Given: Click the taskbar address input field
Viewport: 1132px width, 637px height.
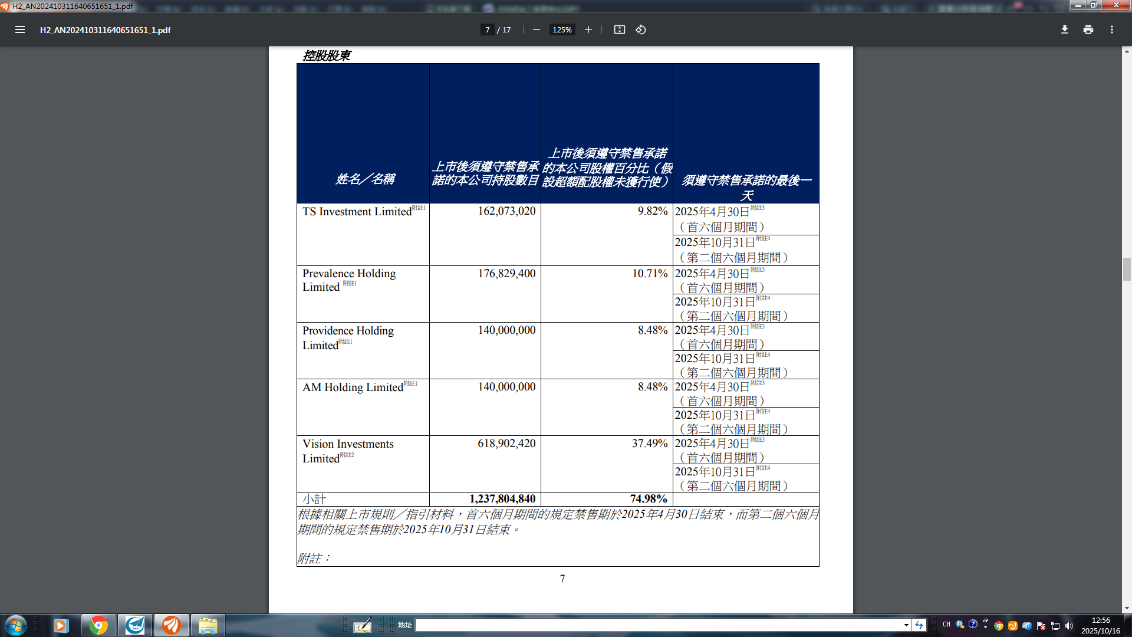Looking at the screenshot, I should [x=657, y=625].
